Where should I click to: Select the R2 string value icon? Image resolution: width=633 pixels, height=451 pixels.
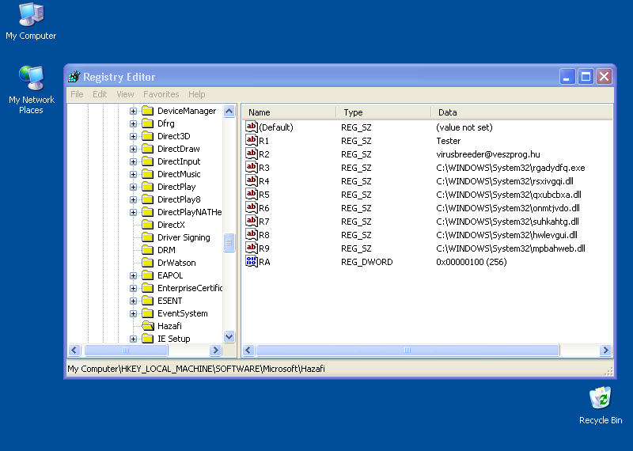click(251, 153)
